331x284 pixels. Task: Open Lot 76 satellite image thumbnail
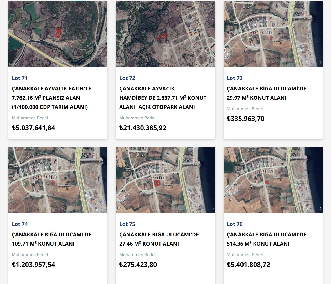coord(273,180)
